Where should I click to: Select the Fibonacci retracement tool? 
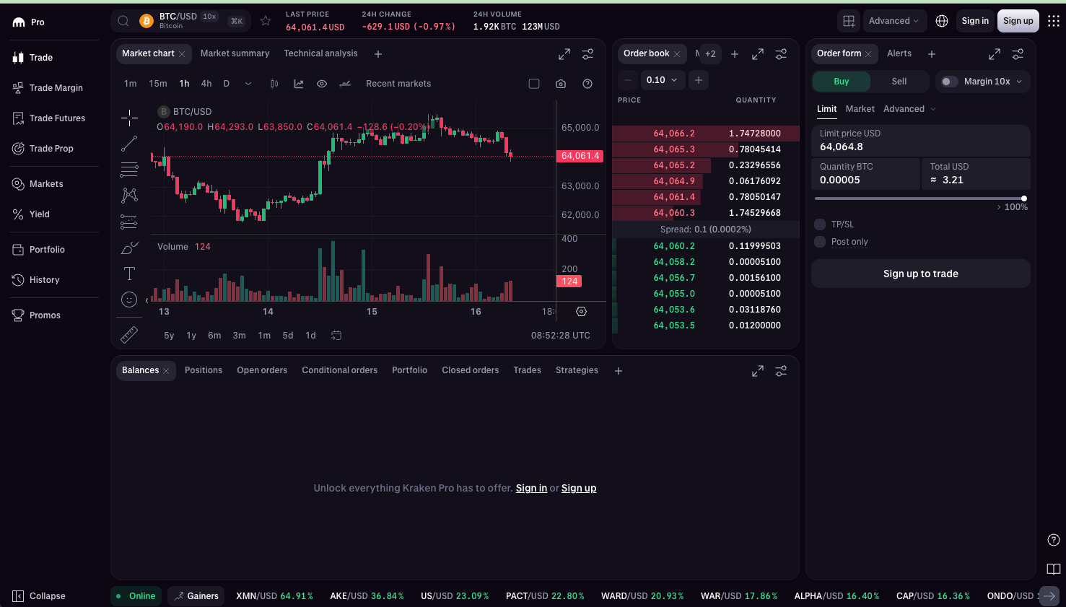[x=129, y=170]
